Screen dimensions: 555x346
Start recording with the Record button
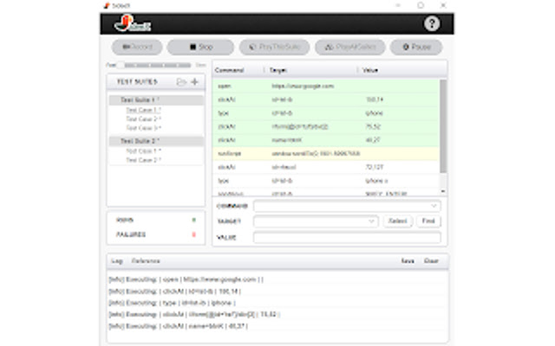coord(137,47)
